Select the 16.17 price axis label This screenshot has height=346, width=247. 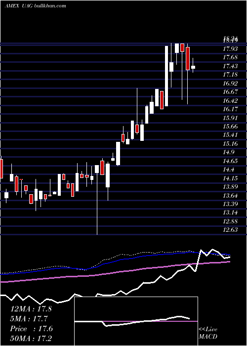230,109
